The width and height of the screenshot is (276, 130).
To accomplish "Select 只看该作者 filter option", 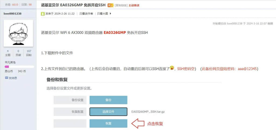I will (86, 13).
